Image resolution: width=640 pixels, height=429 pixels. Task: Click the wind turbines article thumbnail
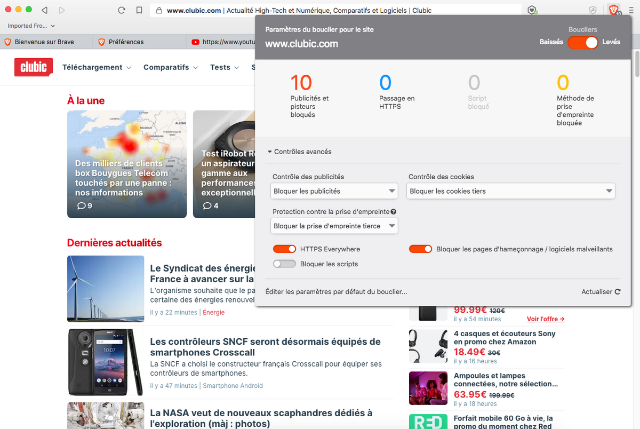click(x=106, y=289)
